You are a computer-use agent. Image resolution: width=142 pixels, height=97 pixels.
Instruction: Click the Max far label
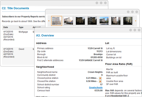pos(110,69)
